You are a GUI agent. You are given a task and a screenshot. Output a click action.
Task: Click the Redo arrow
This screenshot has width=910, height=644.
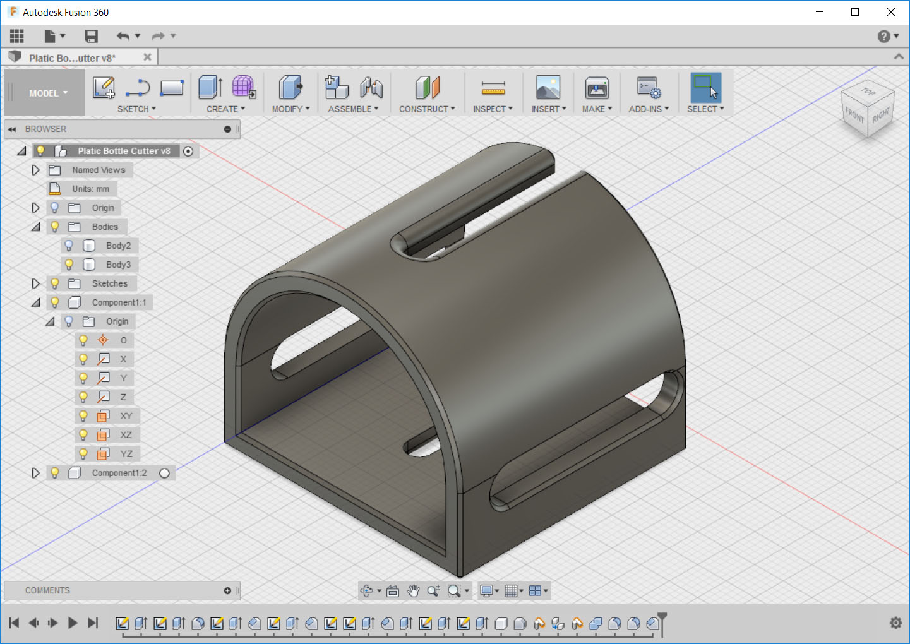coord(158,36)
